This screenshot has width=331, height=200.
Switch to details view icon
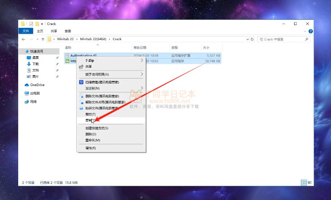304,183
